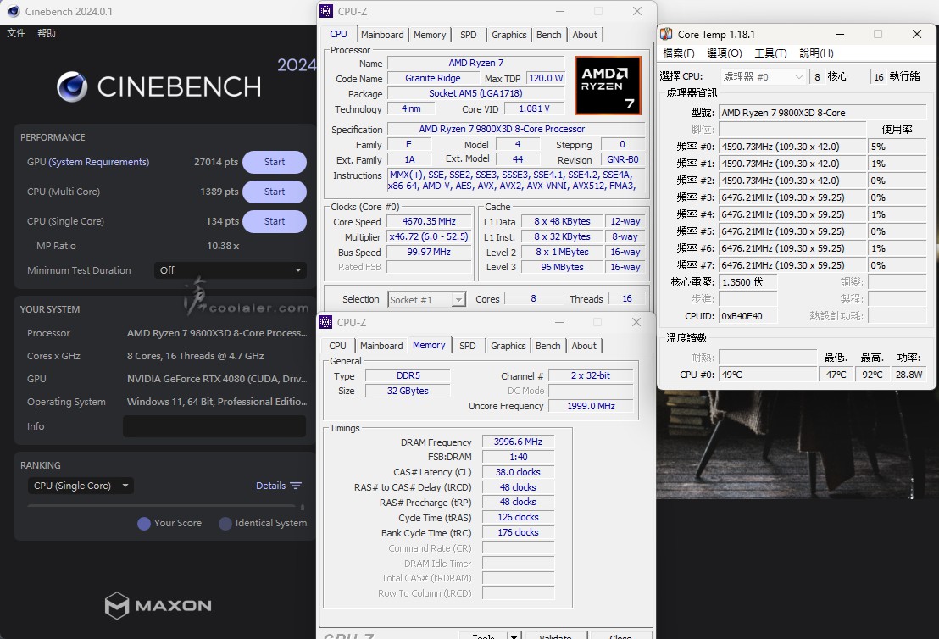Click the Package value "Socket AM5 (LGA1718)"
939x639 pixels.
475,93
